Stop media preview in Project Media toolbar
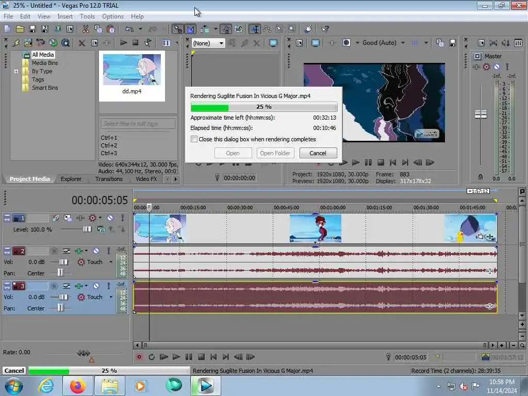Image resolution: width=528 pixels, height=396 pixels. coord(136,43)
